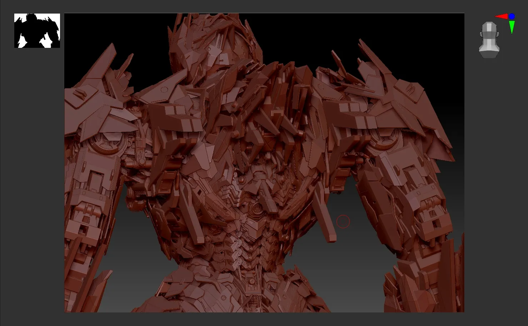528x326 pixels.
Task: Click the circular core on the robot's chest
Action: click(256, 208)
